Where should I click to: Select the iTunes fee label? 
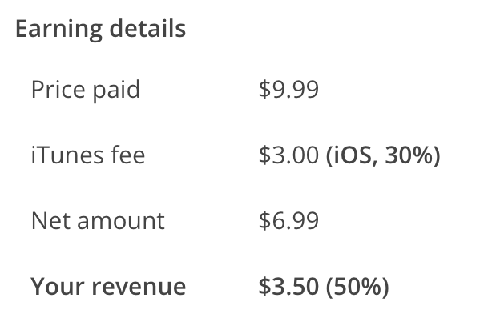(x=88, y=155)
